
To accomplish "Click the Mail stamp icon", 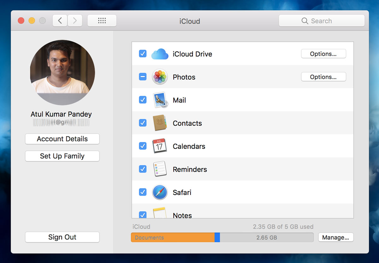I will click(x=160, y=100).
